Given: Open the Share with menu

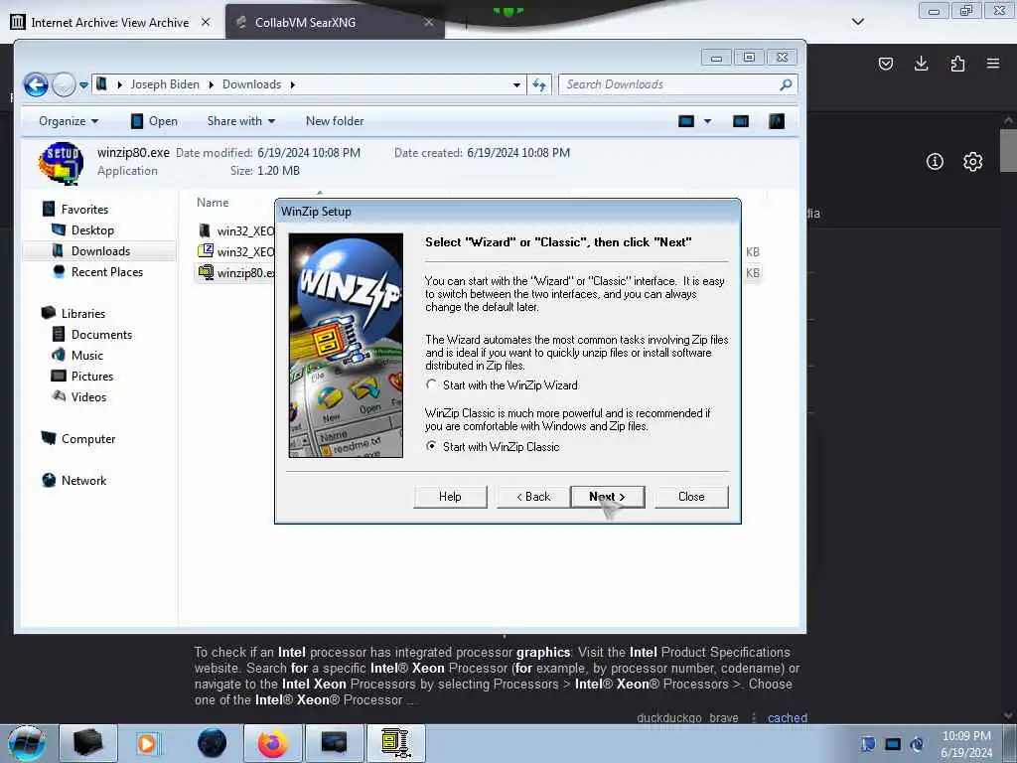Looking at the screenshot, I should [x=241, y=121].
